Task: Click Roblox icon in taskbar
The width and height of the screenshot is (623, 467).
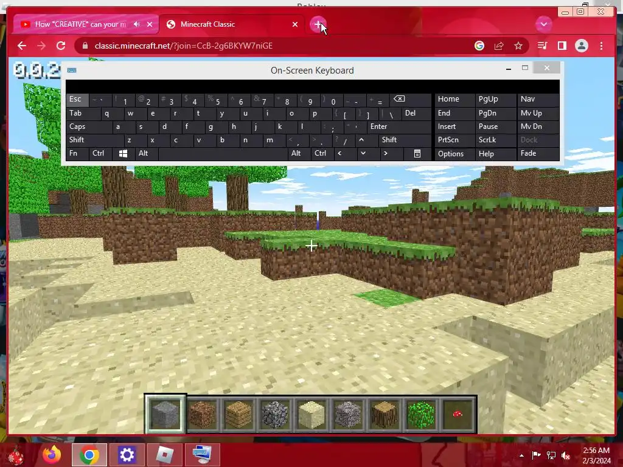Action: coord(164,455)
